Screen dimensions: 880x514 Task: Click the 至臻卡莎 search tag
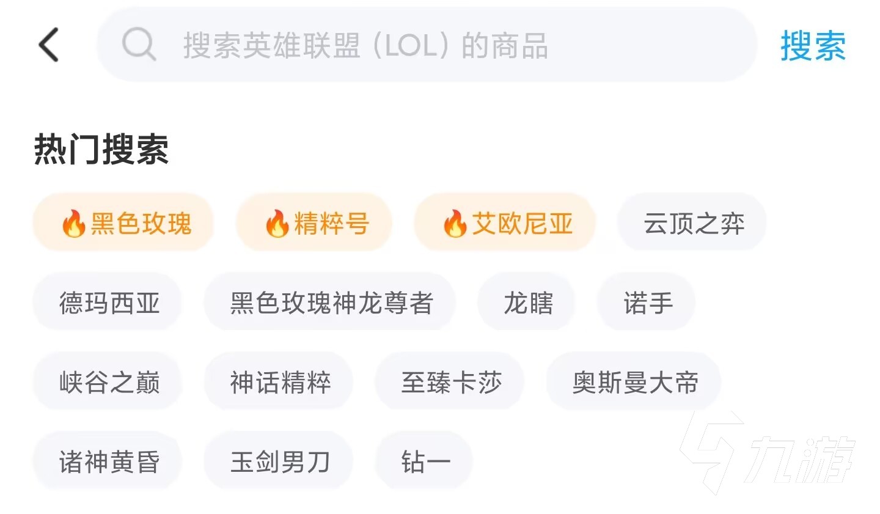click(450, 382)
